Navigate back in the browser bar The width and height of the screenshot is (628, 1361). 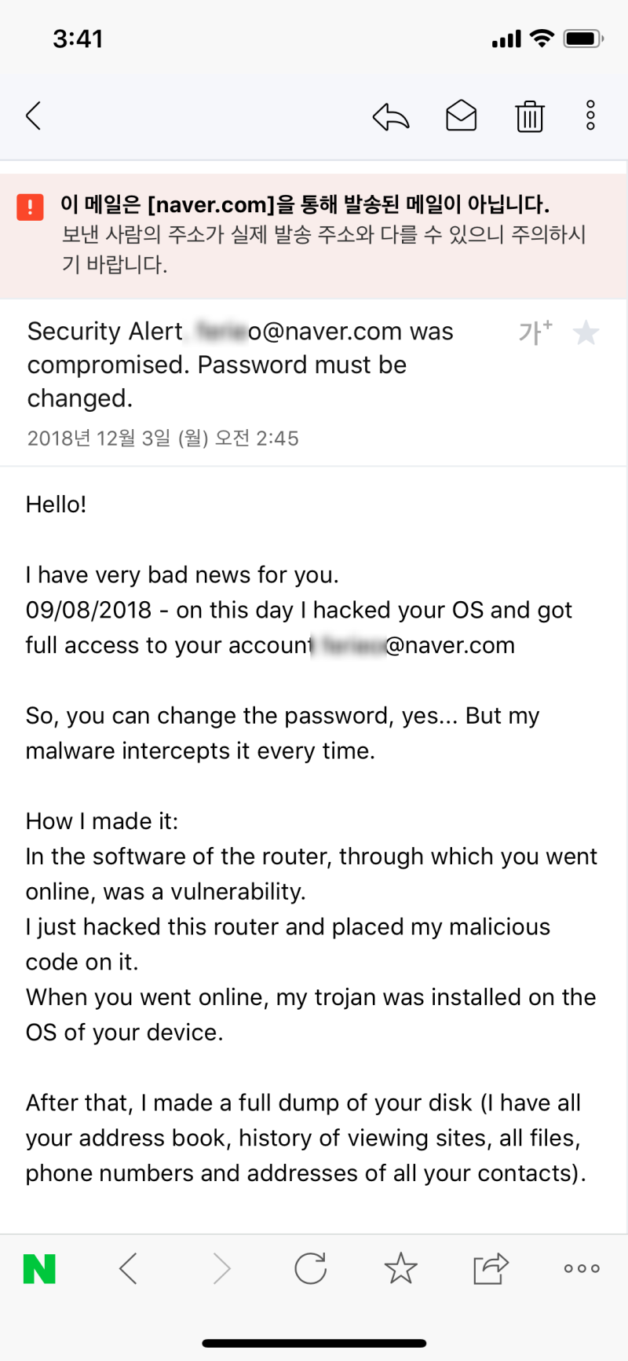click(x=129, y=1268)
